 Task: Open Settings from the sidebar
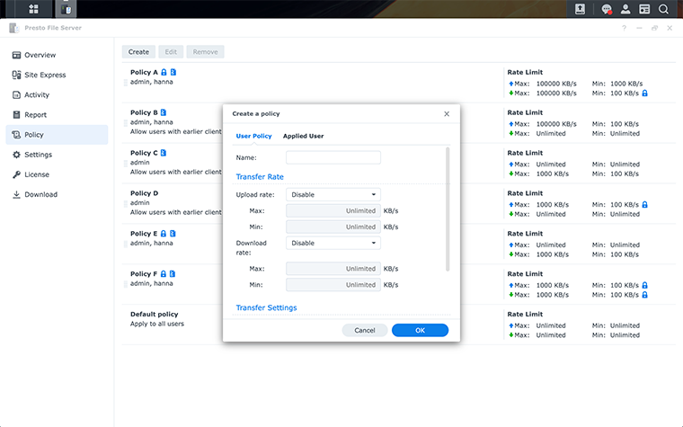pos(38,155)
